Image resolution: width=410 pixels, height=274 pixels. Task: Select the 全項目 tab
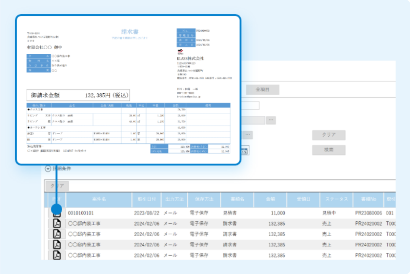[x=262, y=90]
